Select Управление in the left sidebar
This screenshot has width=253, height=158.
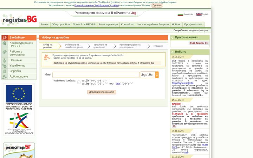(19, 66)
